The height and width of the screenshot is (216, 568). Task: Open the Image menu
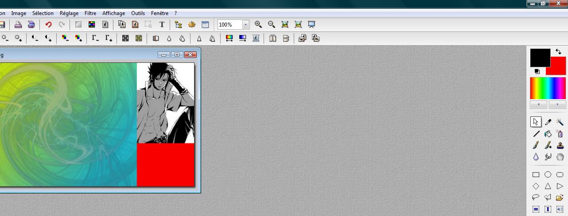coord(19,13)
